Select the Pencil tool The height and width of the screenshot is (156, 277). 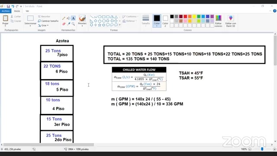click(64, 18)
